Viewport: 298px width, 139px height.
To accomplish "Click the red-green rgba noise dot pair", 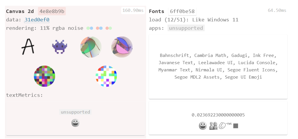I will click(x=109, y=28).
